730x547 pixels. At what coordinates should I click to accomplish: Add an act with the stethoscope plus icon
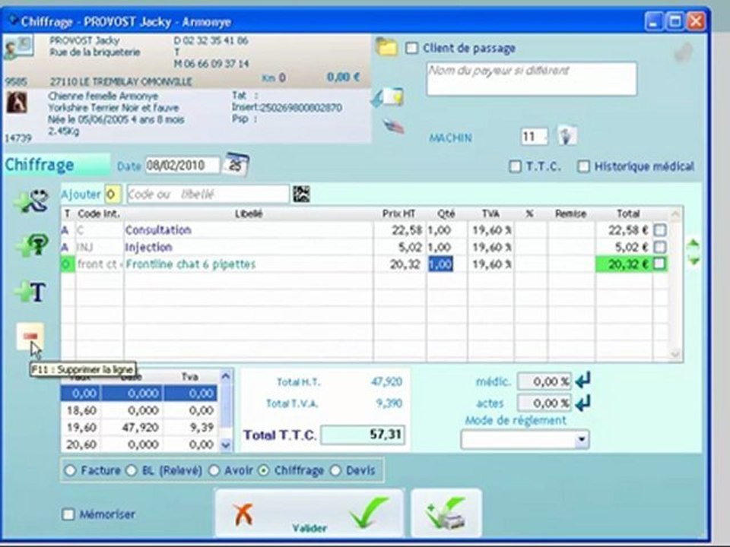tap(31, 201)
